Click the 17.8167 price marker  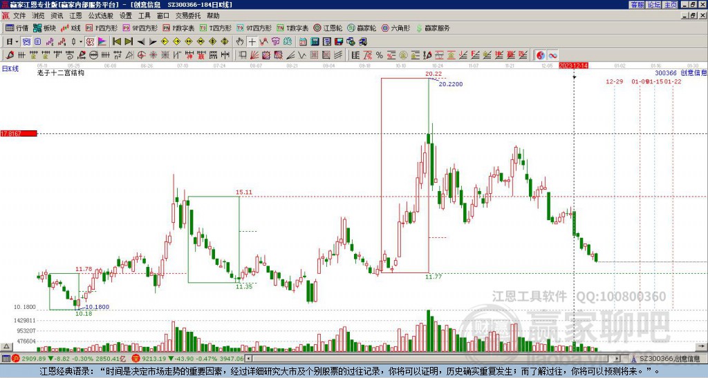(19, 134)
